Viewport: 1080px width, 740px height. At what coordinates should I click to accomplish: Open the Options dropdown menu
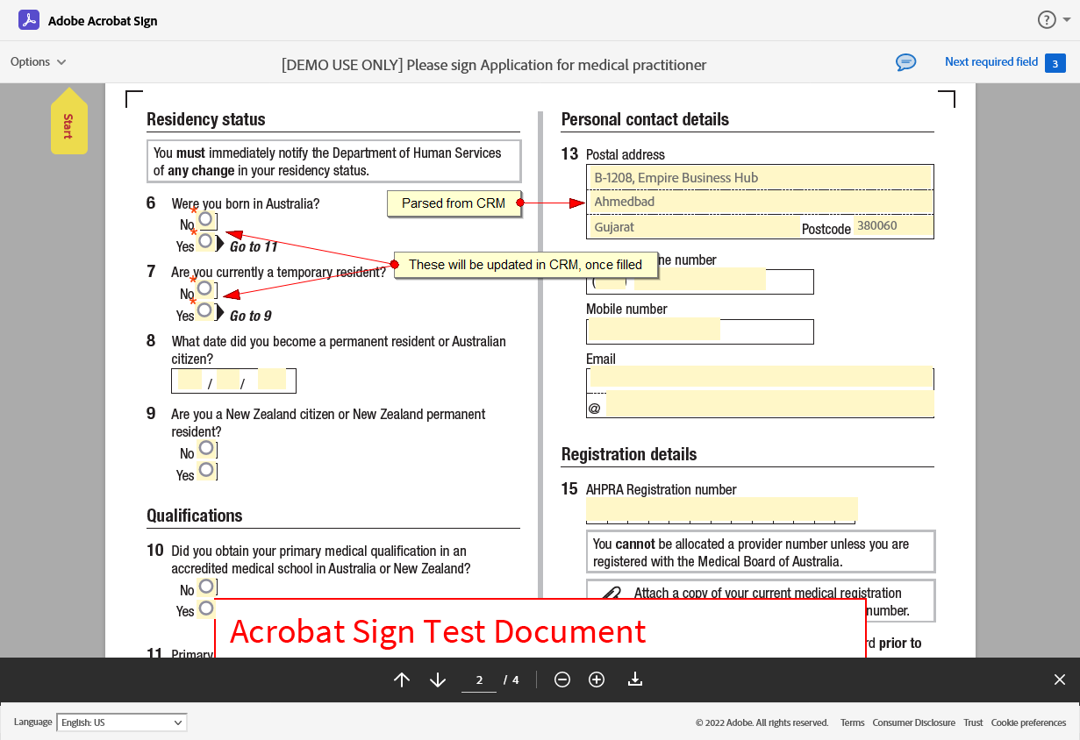tap(38, 61)
